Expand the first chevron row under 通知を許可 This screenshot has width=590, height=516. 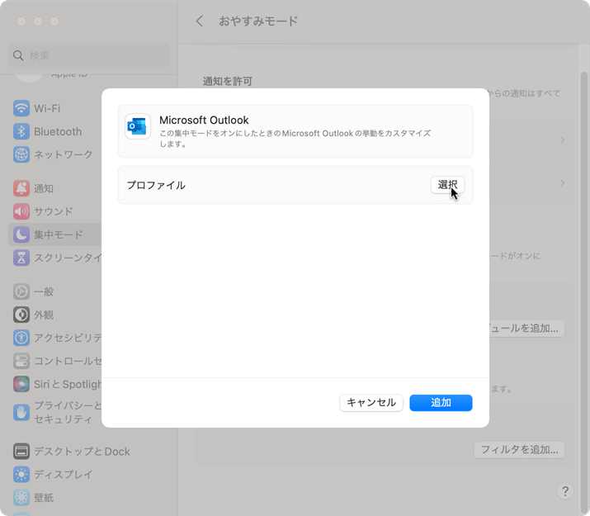562,140
